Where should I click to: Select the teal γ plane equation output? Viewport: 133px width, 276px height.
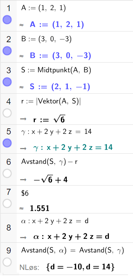(x=73, y=147)
